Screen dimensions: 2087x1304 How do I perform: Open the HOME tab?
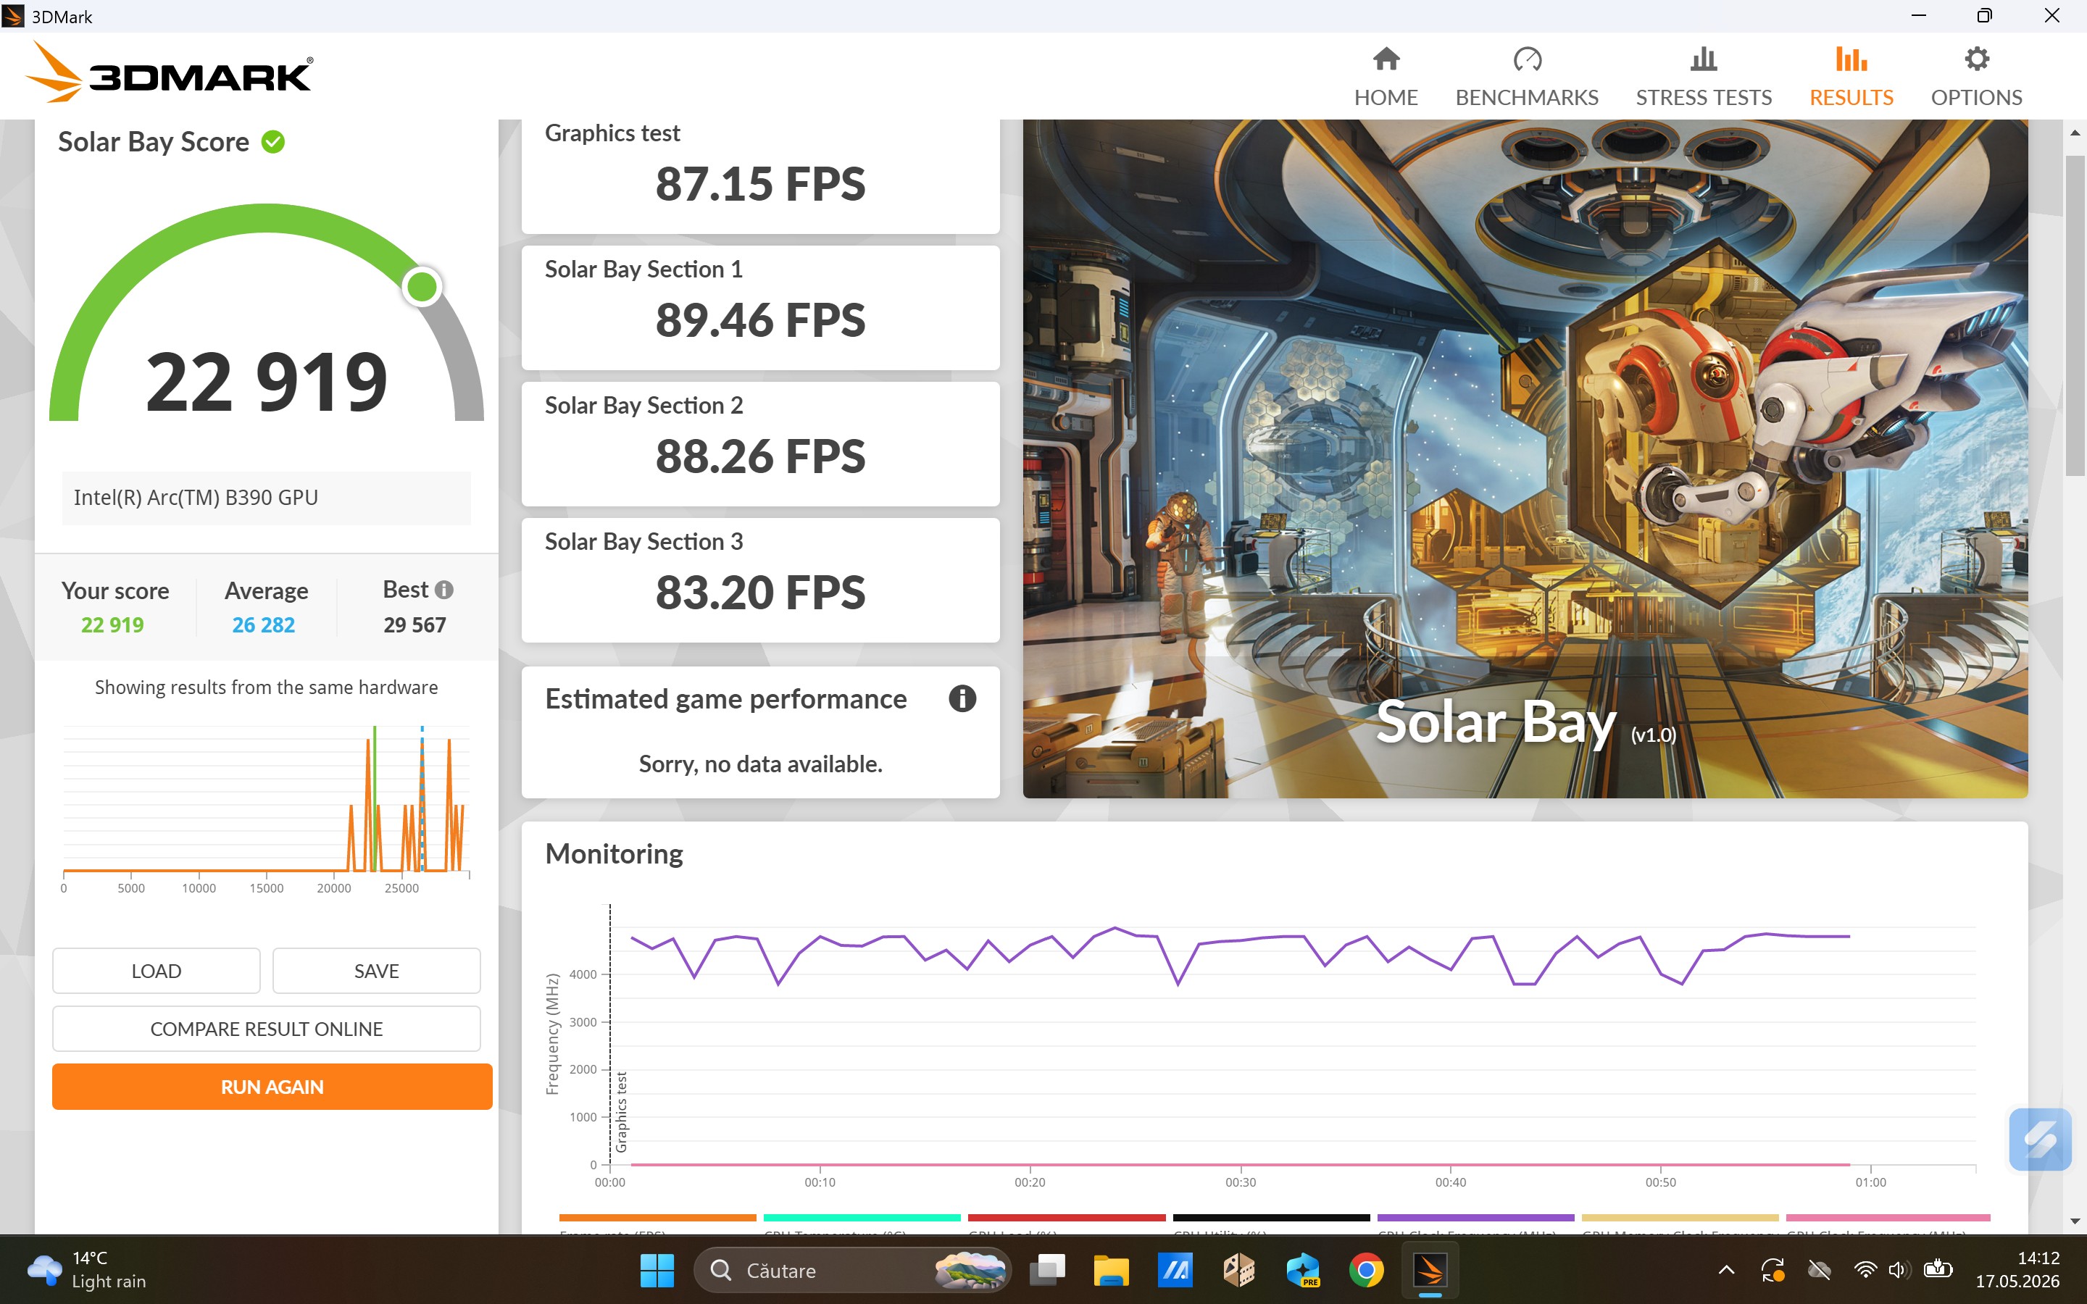pos(1385,77)
